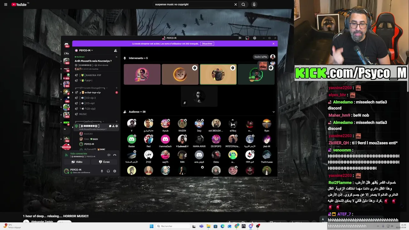409x230 pixels.
Task: Select audience member Ayoub
Action: tap(165, 125)
